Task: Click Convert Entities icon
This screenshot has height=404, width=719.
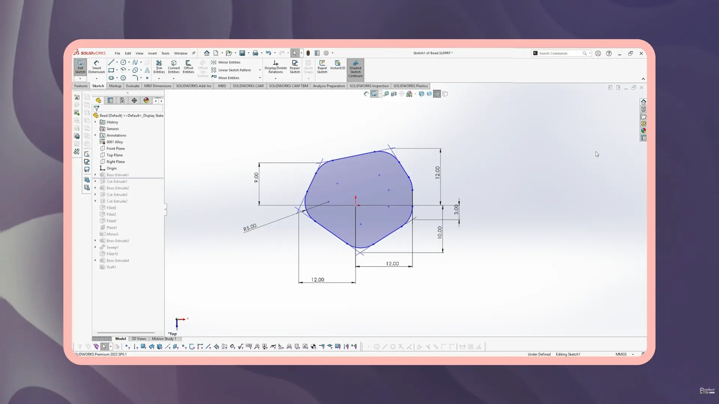Action: point(173,67)
